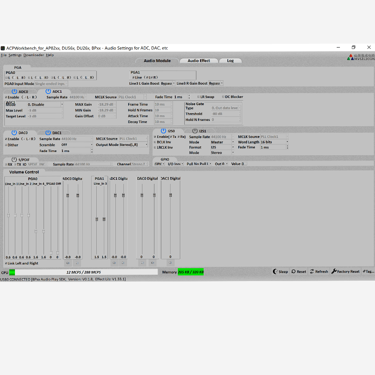Image resolution: width=375 pixels, height=375 pixels.
Task: Enable the LR Swap checkbox
Action: click(x=198, y=97)
